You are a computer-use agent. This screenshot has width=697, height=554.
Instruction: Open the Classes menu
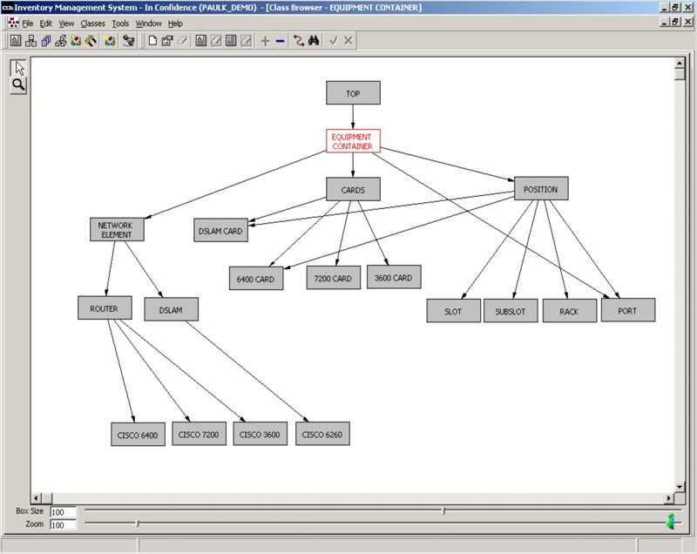[x=92, y=24]
